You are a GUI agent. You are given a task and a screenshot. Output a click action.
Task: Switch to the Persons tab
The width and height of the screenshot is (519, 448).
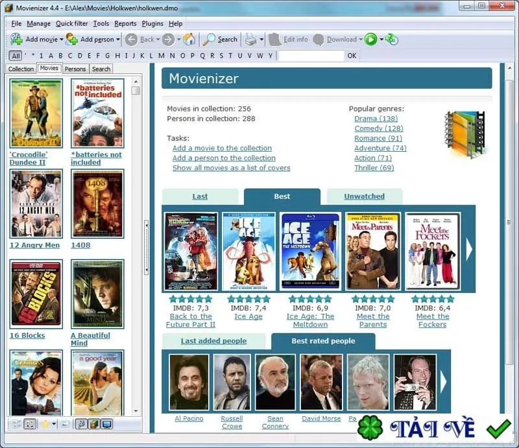75,69
